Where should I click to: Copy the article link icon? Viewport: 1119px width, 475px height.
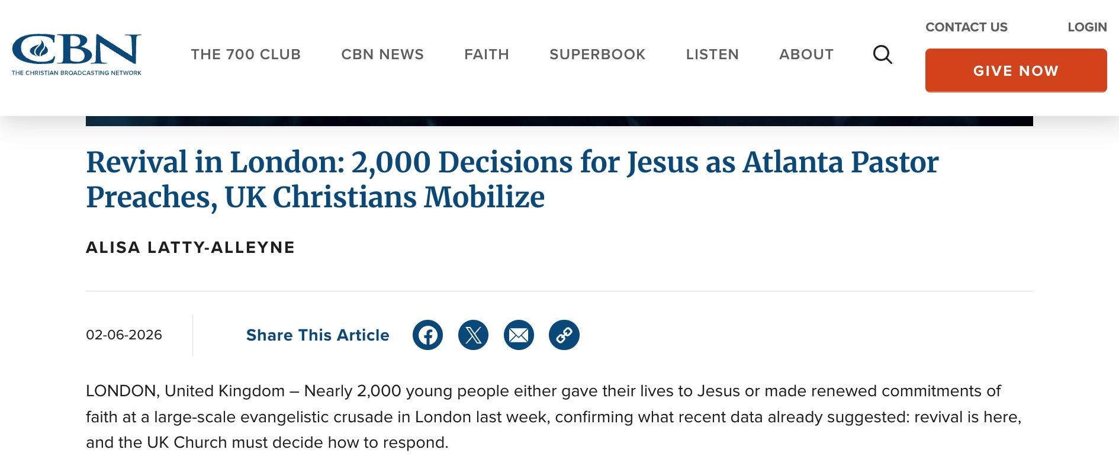(x=564, y=335)
